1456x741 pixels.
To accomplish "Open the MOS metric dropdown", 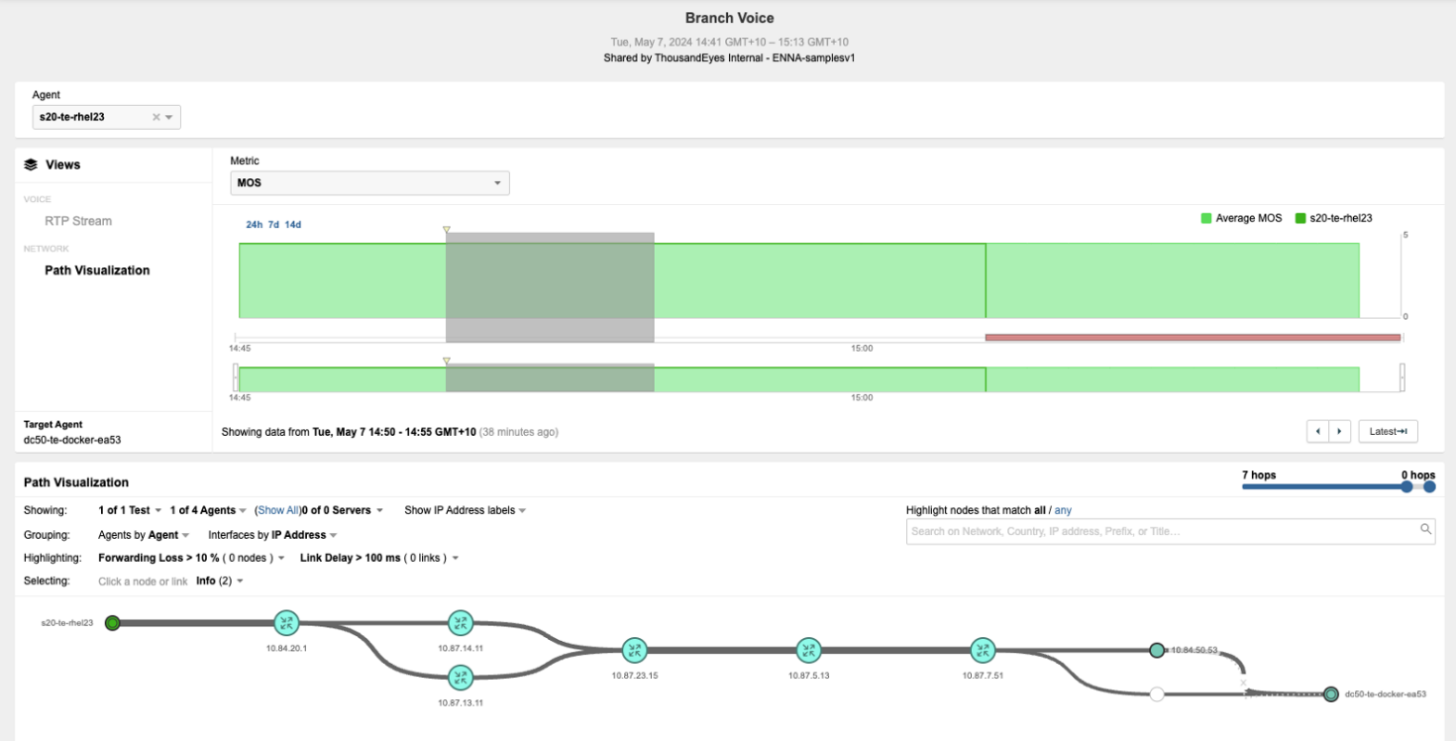I will pos(369,183).
